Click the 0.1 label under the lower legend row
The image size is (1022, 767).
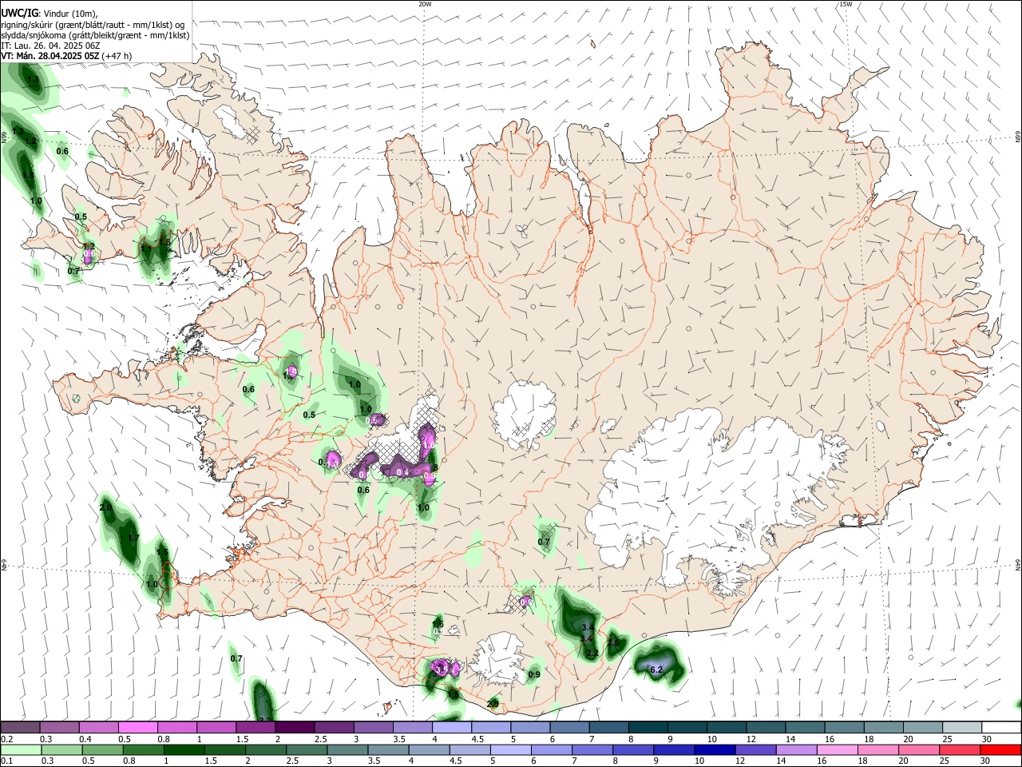6,761
